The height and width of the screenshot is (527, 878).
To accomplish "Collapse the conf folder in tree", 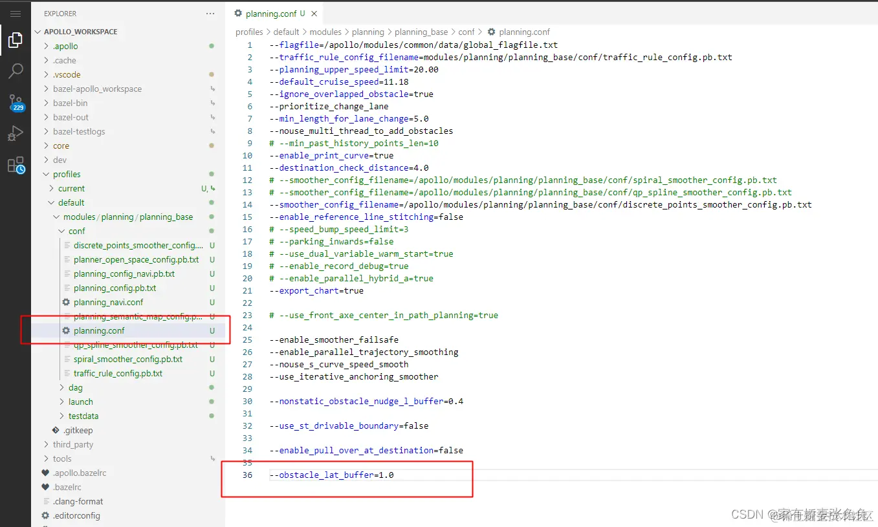I will point(77,231).
